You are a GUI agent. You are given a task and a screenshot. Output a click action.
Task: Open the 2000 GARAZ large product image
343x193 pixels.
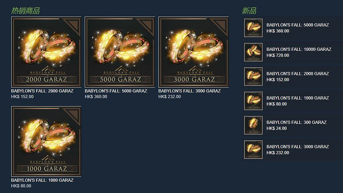coord(46,52)
